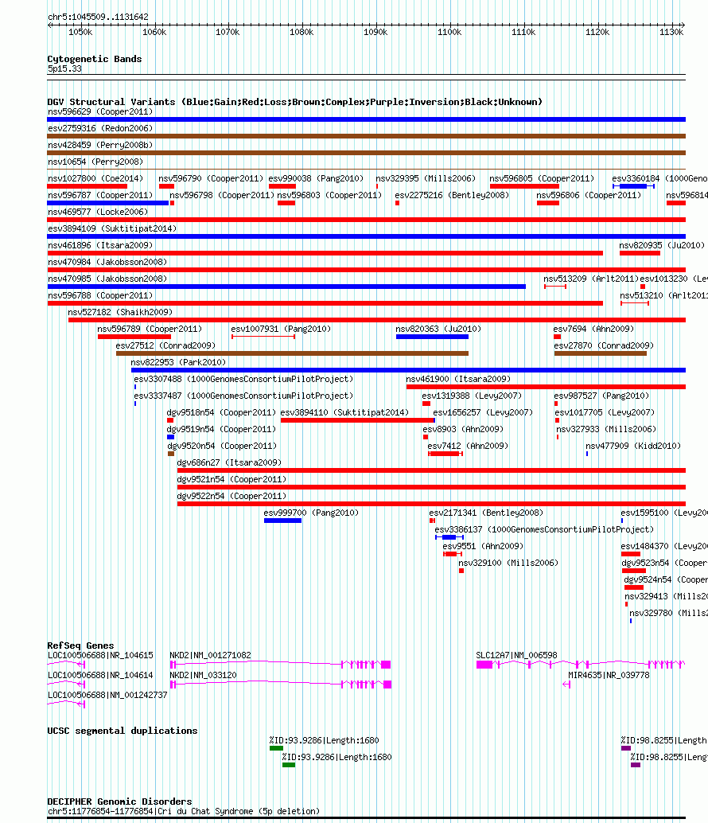Select the esv999700 (Pang2010) label
Viewport: 708px width, 823px height.
coord(311,513)
